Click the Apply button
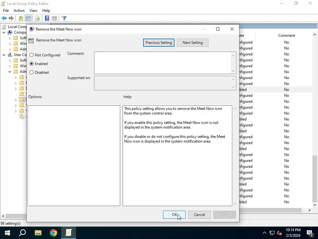Image resolution: width=318 pixels, height=239 pixels. [225, 215]
